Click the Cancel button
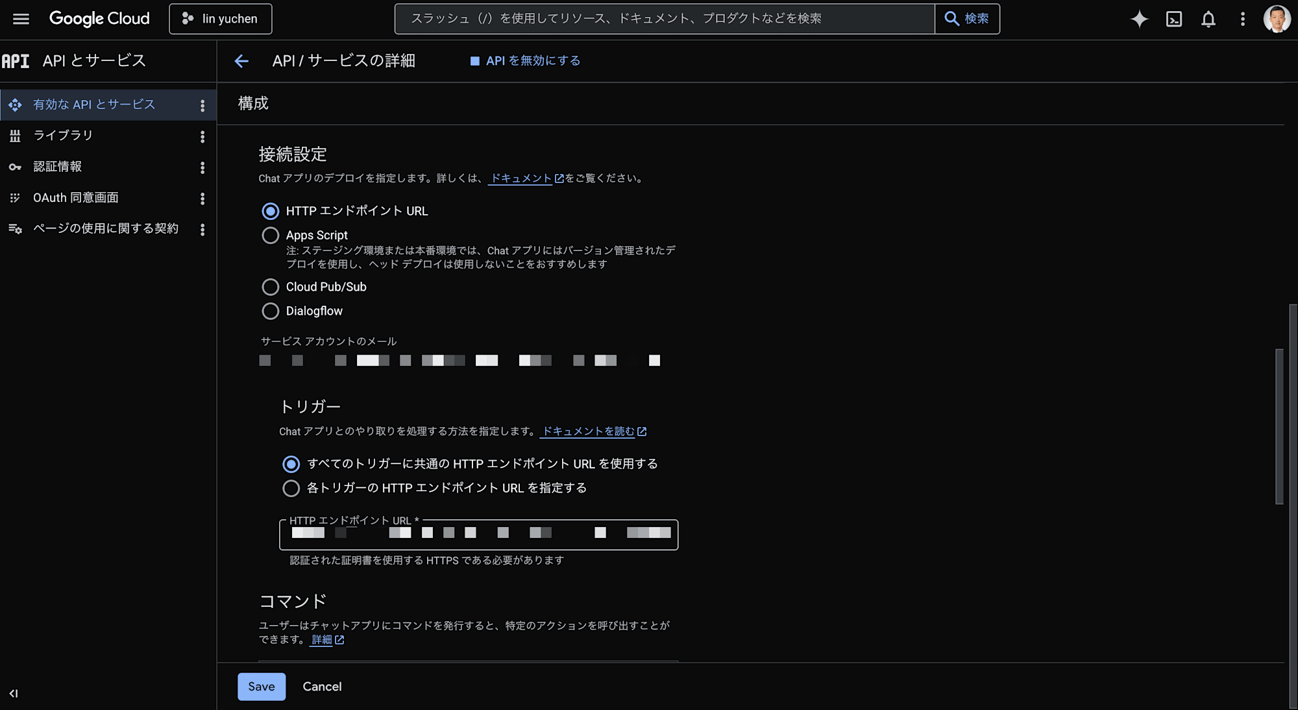 [322, 687]
